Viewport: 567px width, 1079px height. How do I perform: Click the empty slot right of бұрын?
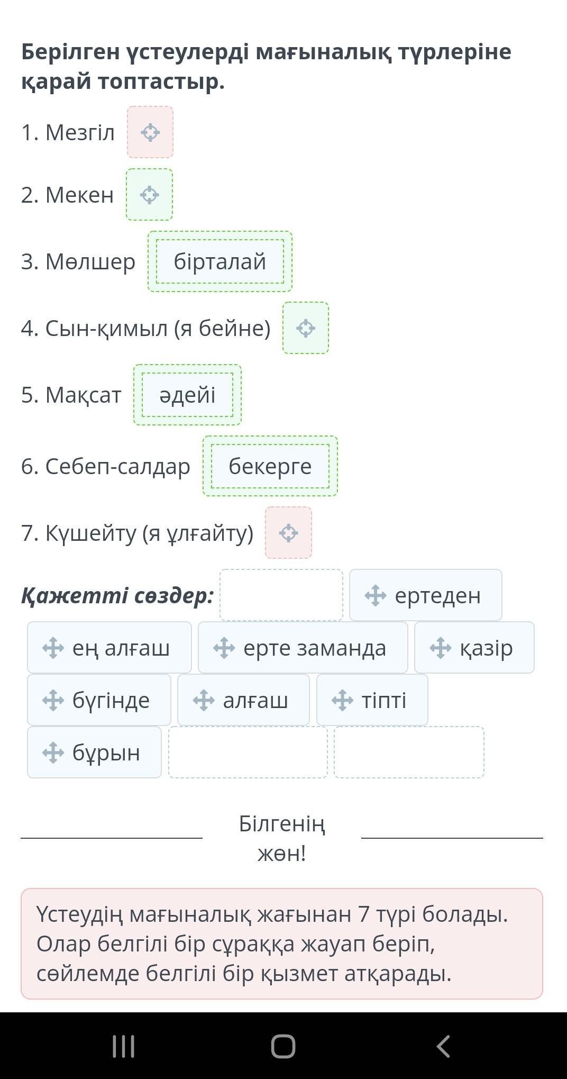tap(248, 752)
